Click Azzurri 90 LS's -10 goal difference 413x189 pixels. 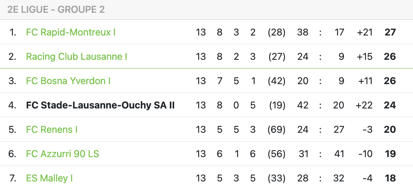366,154
